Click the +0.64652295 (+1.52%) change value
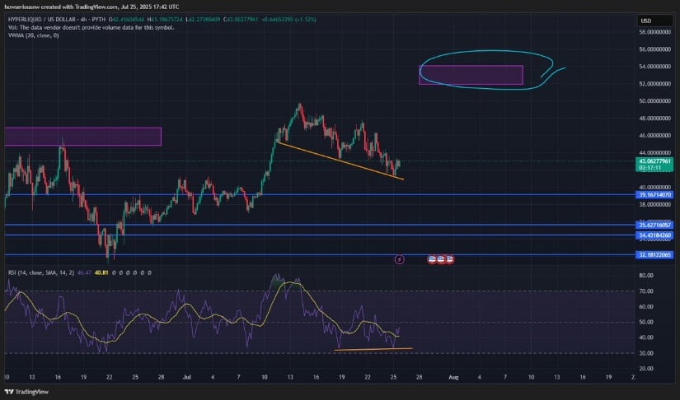This screenshot has height=400, width=680. point(288,20)
